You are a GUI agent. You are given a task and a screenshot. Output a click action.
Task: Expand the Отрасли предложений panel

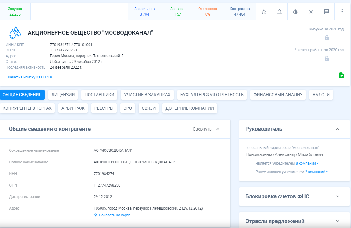pos(337,221)
